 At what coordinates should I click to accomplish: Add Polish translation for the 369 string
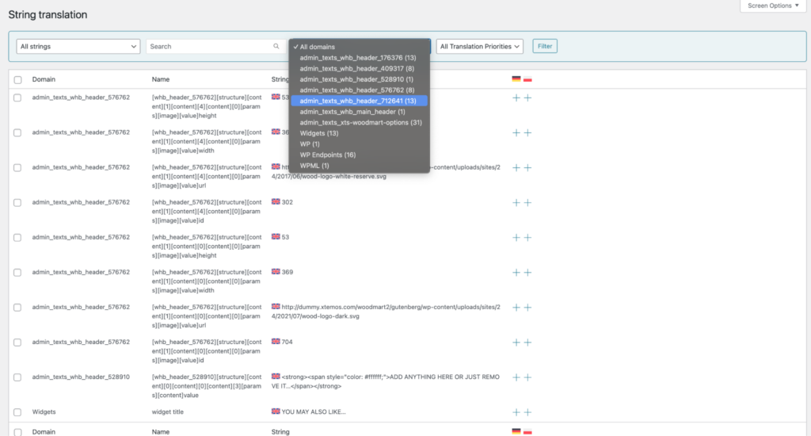coord(527,273)
